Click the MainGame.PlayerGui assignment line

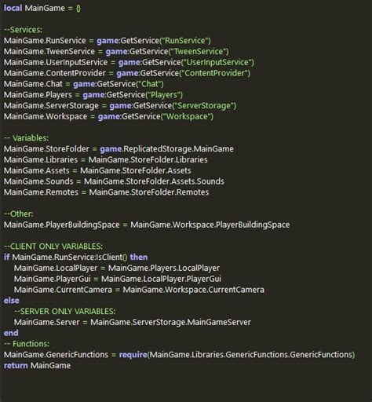(x=118, y=279)
